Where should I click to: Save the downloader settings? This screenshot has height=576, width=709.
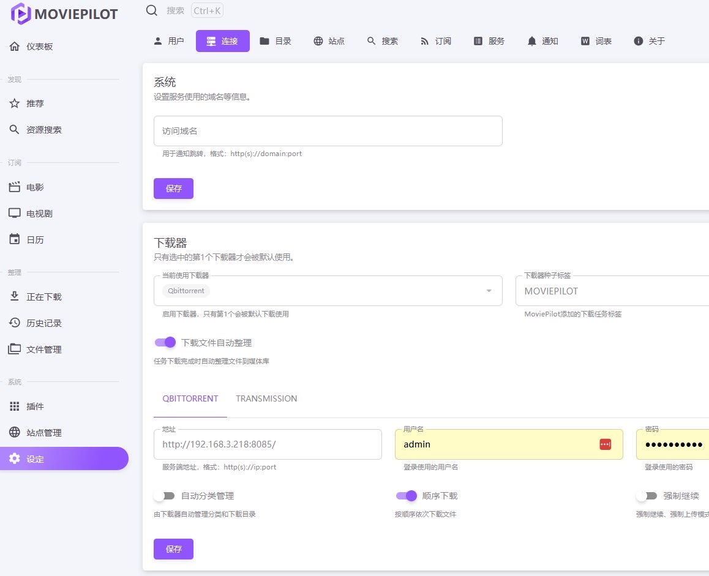(x=173, y=549)
